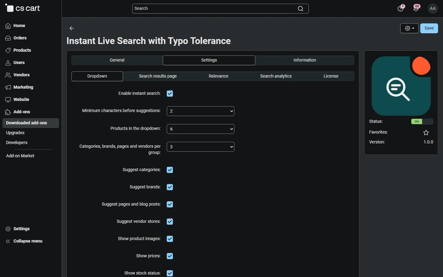Mark add-on as favorite with star
This screenshot has height=277, width=443.
tap(426, 133)
